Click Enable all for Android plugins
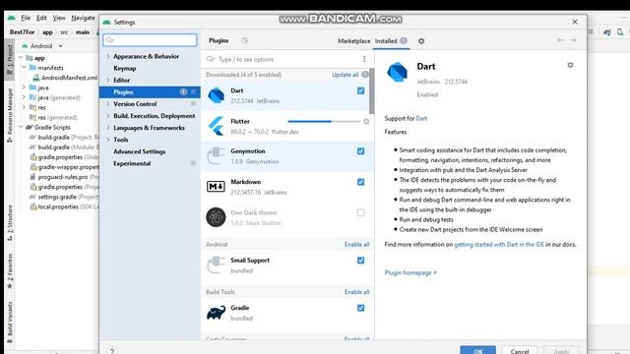The height and width of the screenshot is (354, 630). [356, 245]
